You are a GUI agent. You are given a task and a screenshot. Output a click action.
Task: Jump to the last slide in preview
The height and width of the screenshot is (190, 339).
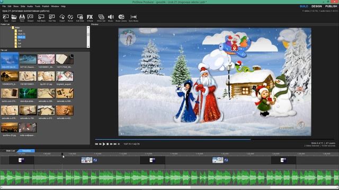[x=115, y=144]
